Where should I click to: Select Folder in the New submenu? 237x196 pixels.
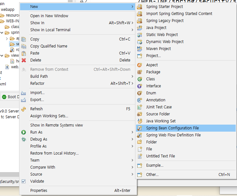151,142
